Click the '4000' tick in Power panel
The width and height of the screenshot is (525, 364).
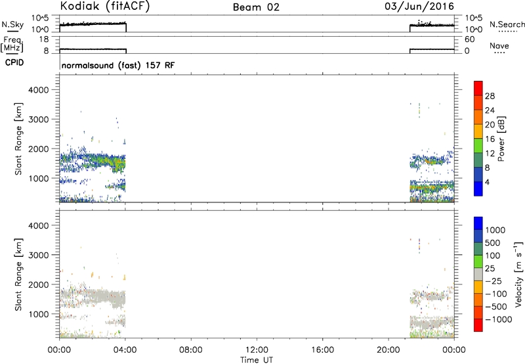[39, 90]
